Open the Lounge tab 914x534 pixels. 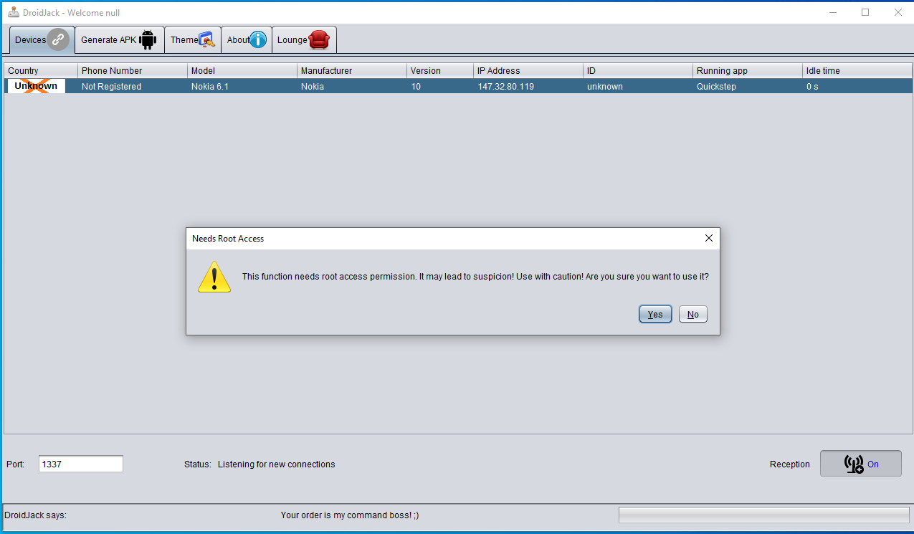[304, 40]
